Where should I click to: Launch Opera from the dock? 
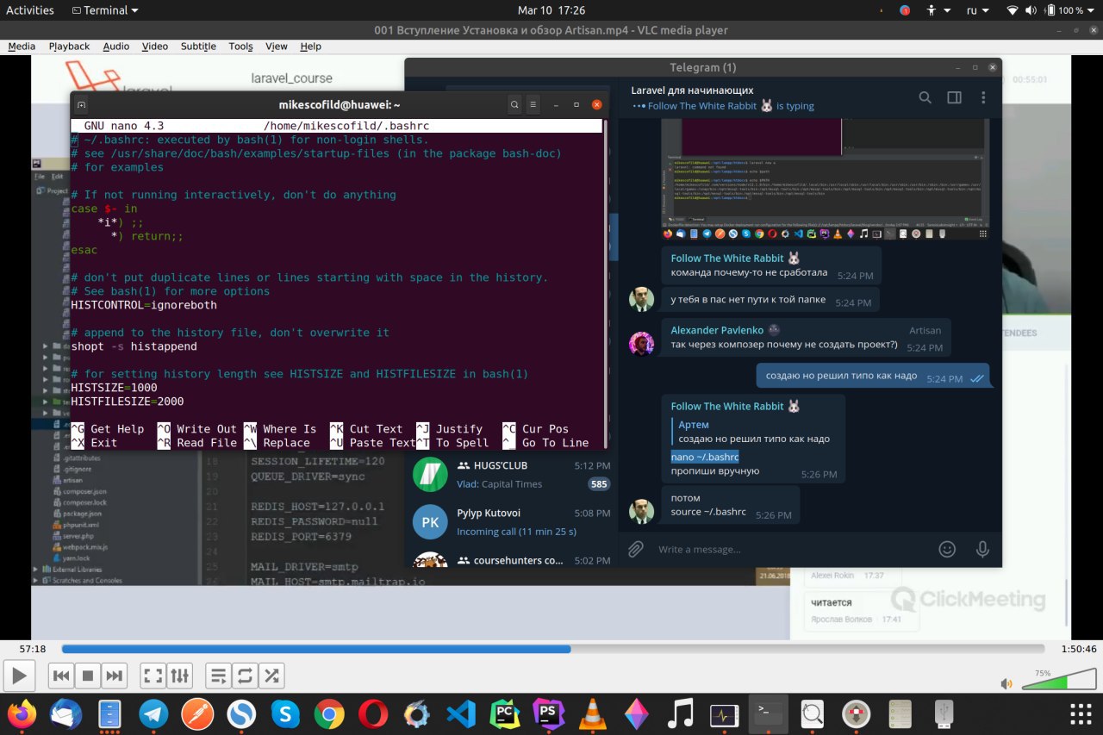pyautogui.click(x=373, y=713)
